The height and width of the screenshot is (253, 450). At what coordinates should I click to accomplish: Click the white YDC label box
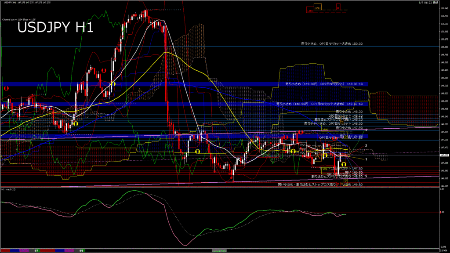pos(303,153)
